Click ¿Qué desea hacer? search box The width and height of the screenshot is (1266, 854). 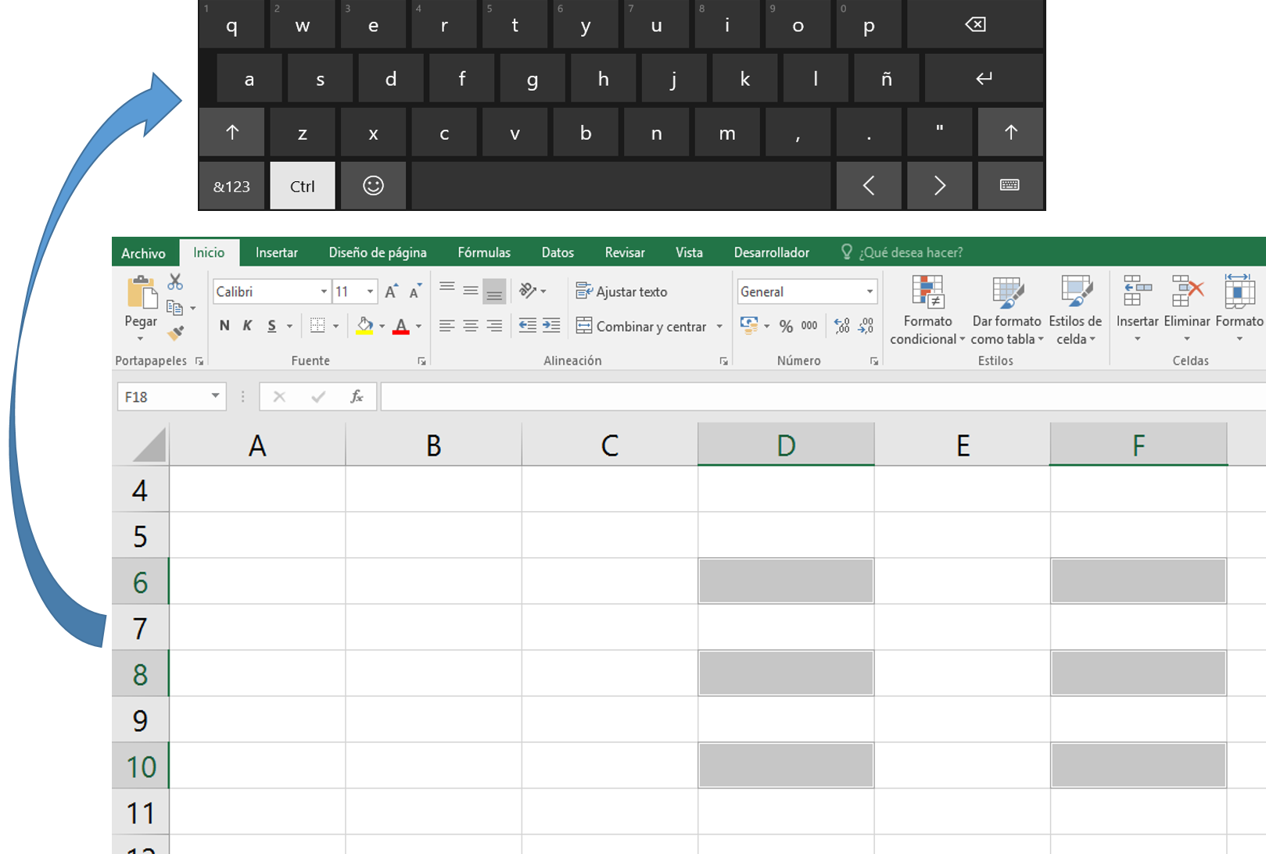902,252
